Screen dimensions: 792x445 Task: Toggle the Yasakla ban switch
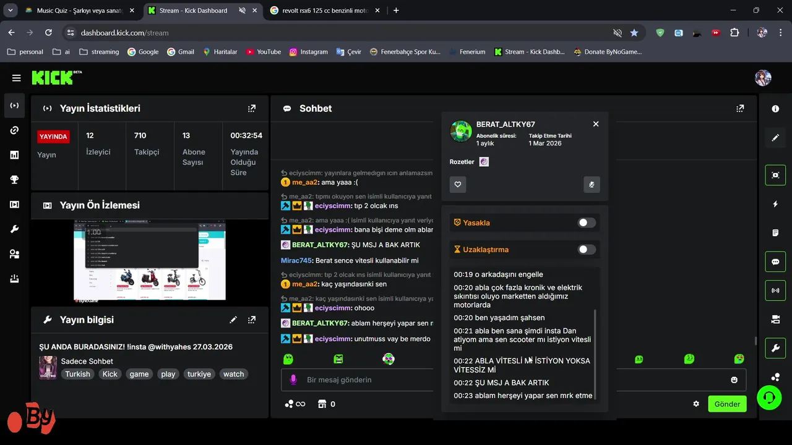pos(587,222)
